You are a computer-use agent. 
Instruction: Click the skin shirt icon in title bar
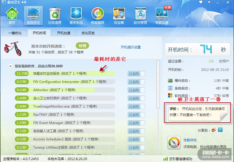pyautogui.click(x=201, y=2)
